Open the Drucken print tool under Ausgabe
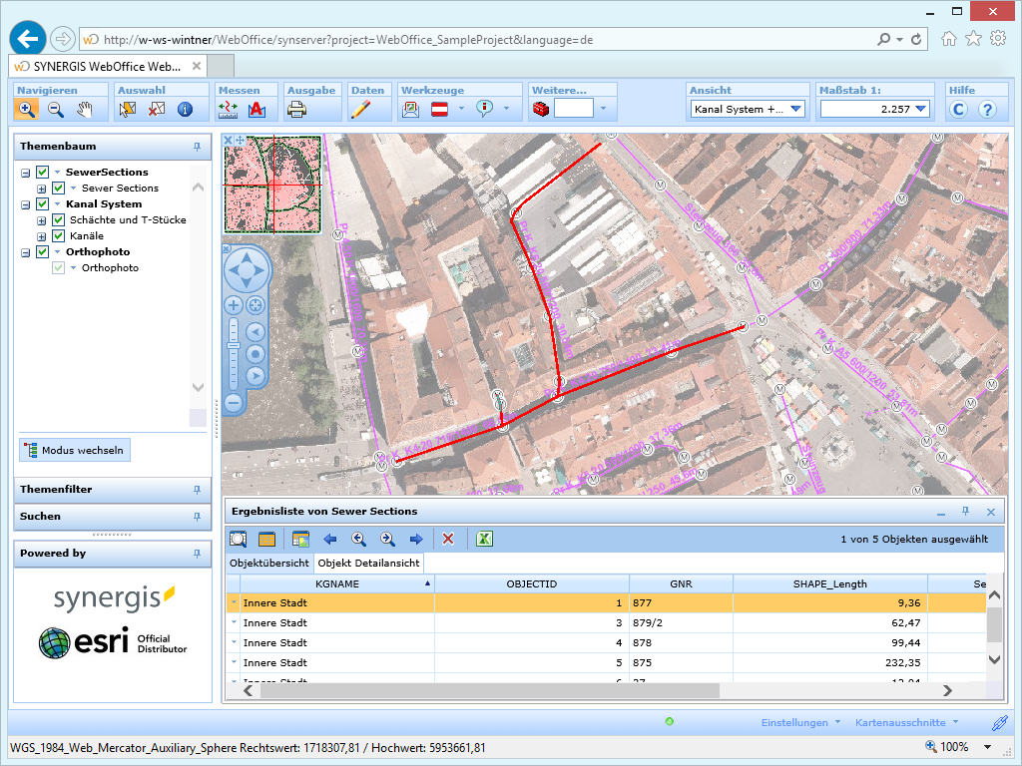 click(x=295, y=109)
